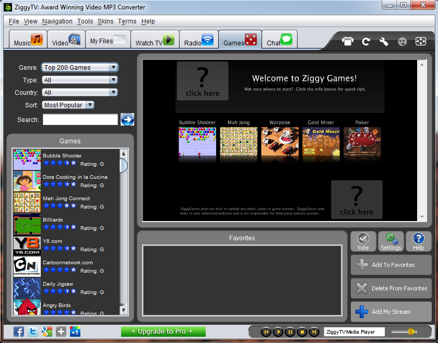Open the Terms menu
Viewport: 438px width, 343px height.
pyautogui.click(x=127, y=21)
